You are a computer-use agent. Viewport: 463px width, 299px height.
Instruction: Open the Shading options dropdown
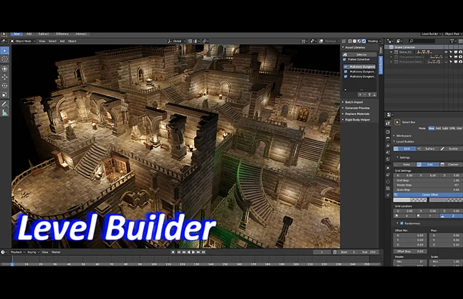[x=374, y=41]
